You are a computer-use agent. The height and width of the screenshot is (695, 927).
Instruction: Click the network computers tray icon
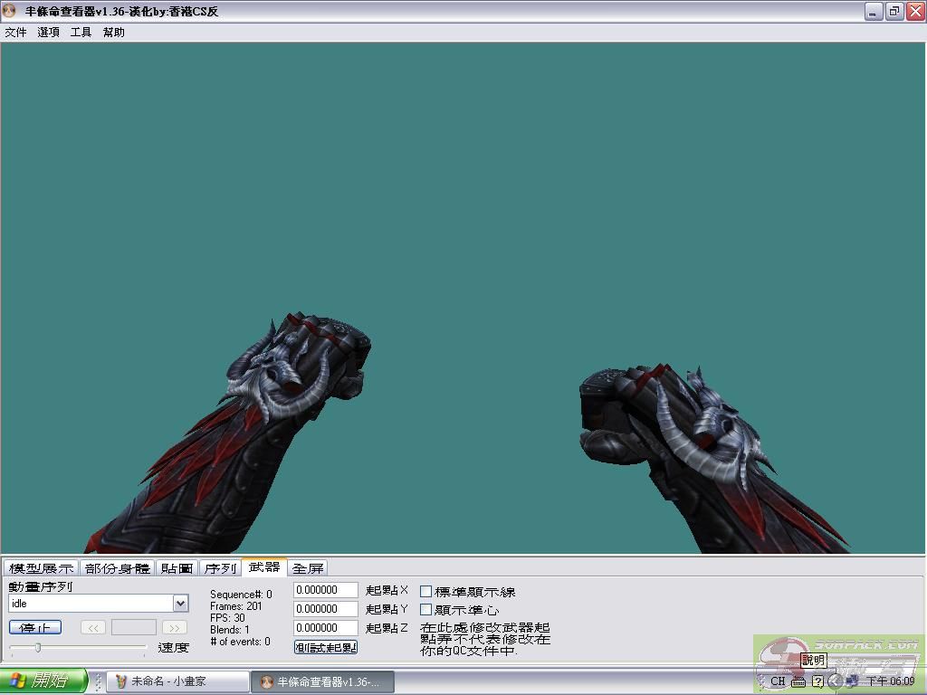click(853, 681)
